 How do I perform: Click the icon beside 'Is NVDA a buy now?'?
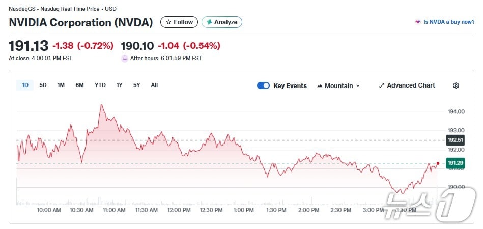click(418, 22)
